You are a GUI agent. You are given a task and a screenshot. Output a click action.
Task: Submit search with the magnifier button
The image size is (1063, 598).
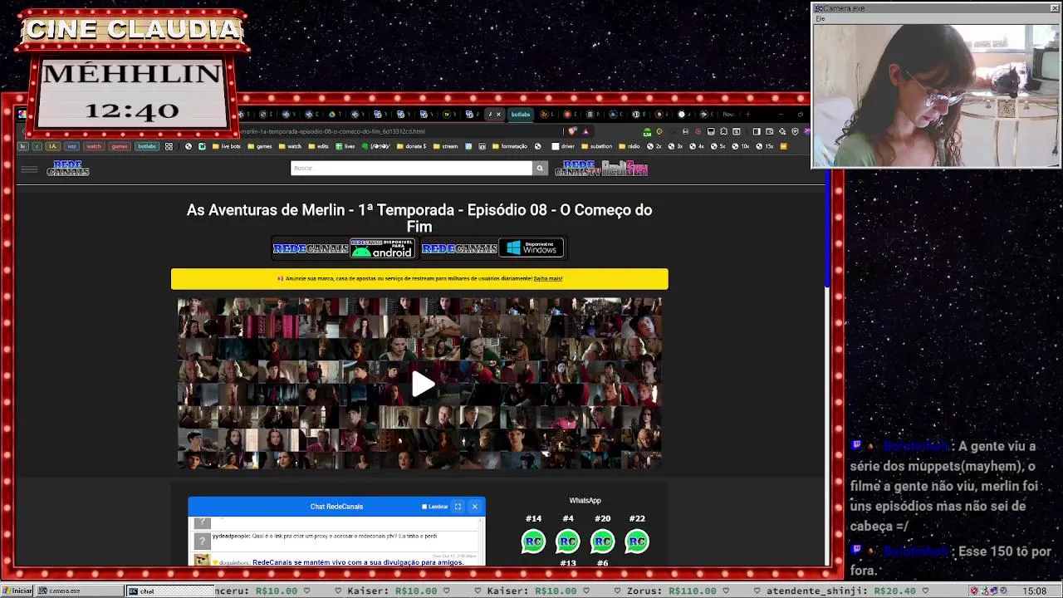[540, 168]
